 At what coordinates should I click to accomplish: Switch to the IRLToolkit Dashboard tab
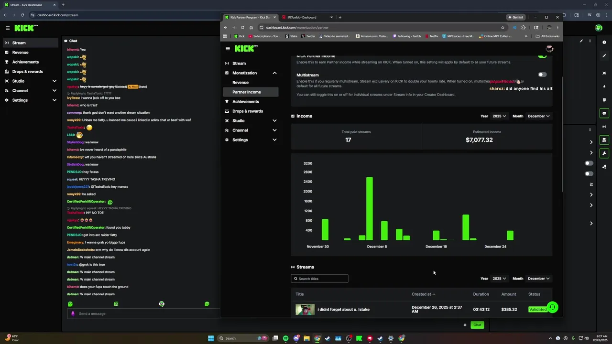coord(306,17)
